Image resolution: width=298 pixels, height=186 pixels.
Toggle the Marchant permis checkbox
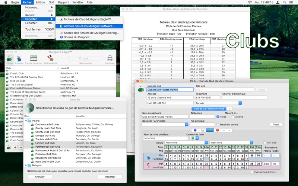(x=218, y=125)
